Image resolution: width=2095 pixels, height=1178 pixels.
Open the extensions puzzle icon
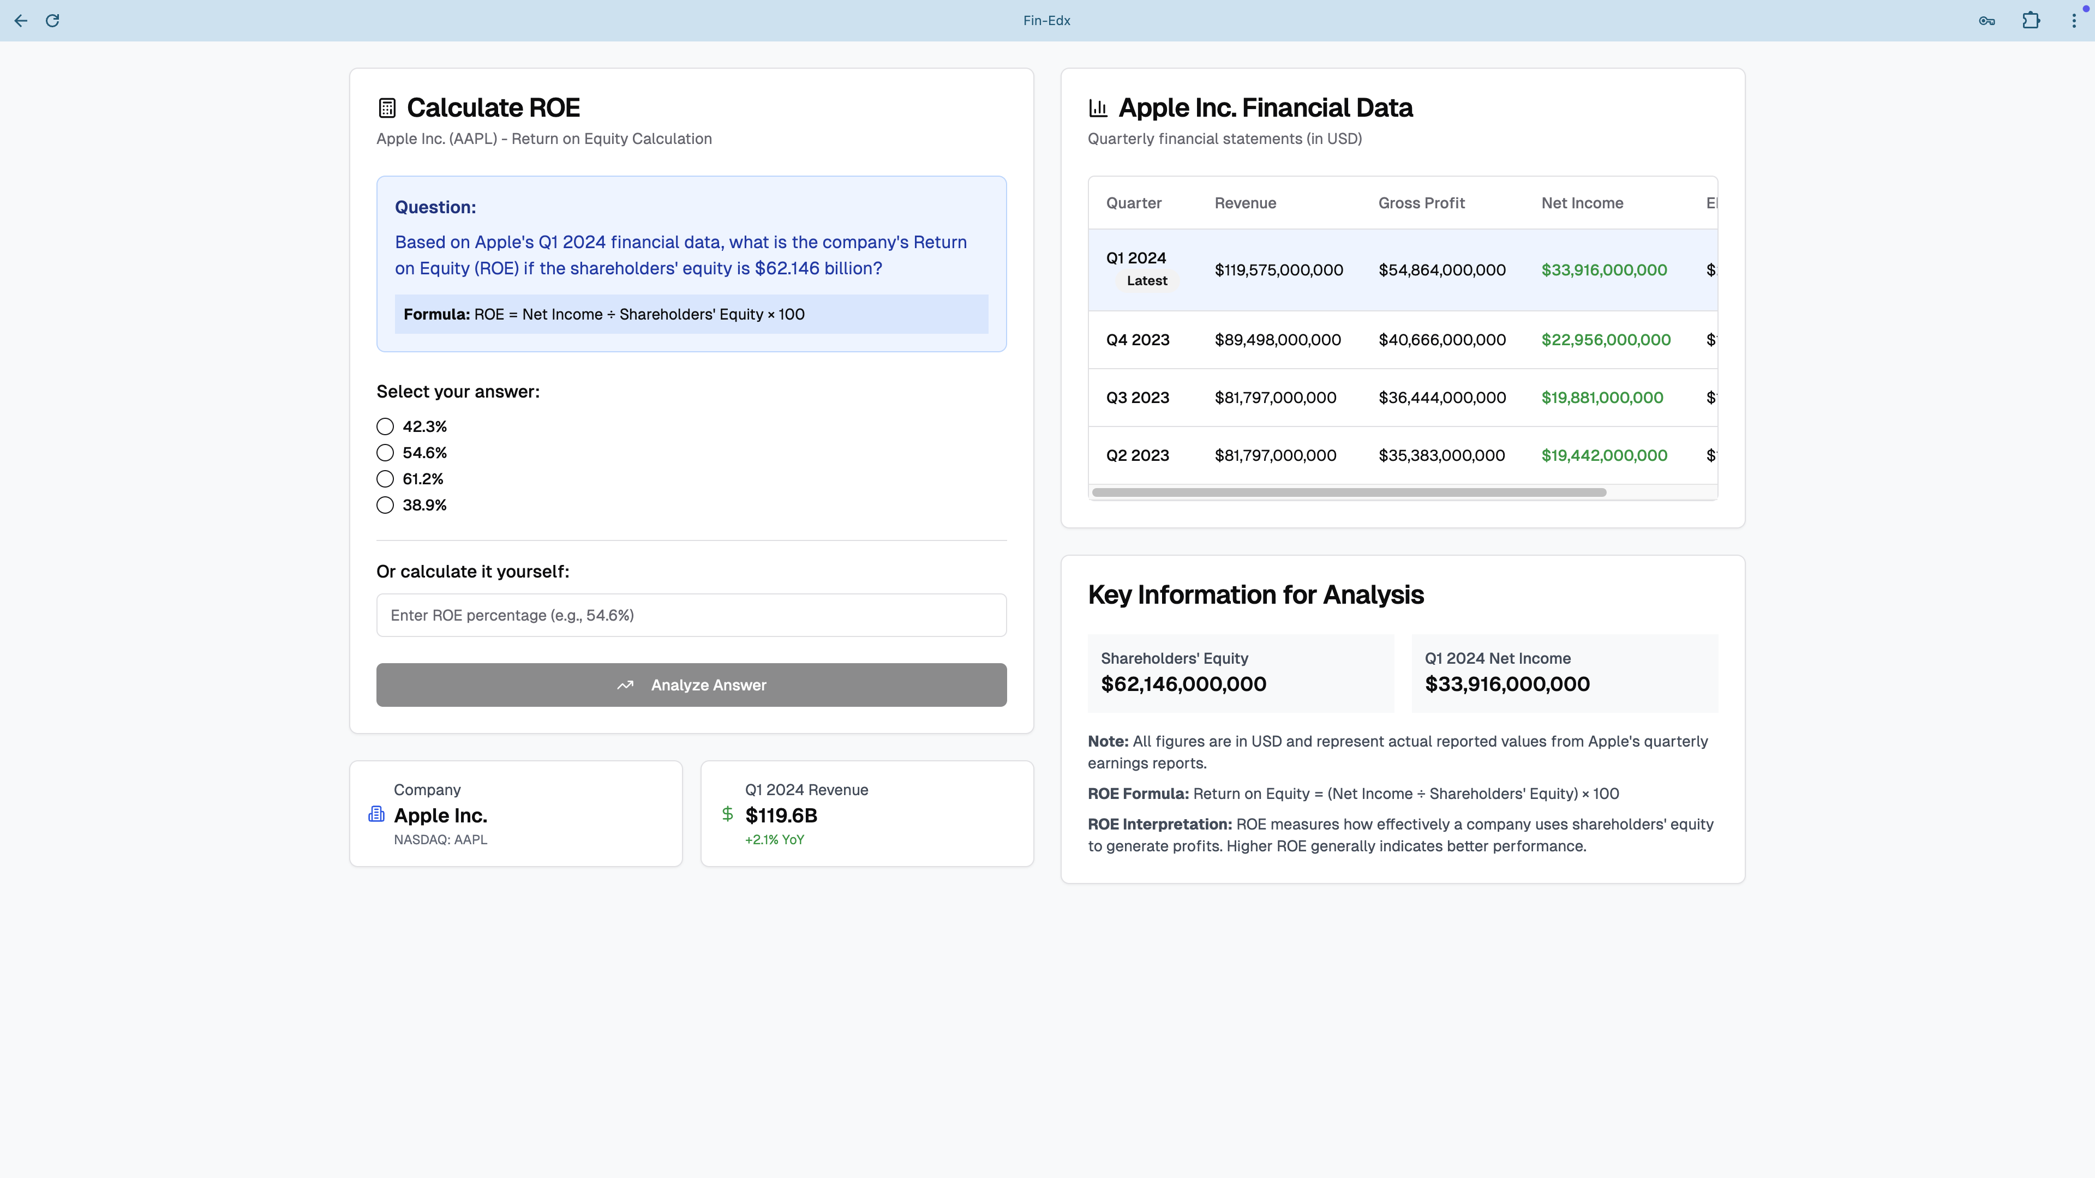click(x=2031, y=20)
